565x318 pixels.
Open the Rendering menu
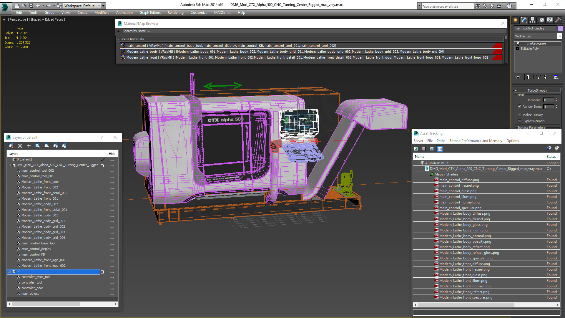pos(175,13)
